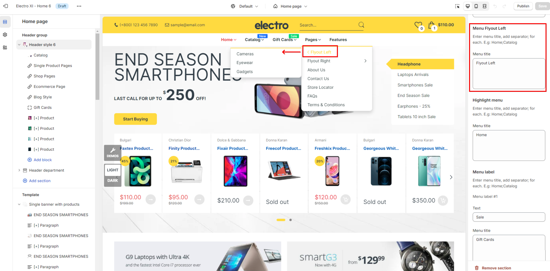Select second slide pagination dot

290,220
